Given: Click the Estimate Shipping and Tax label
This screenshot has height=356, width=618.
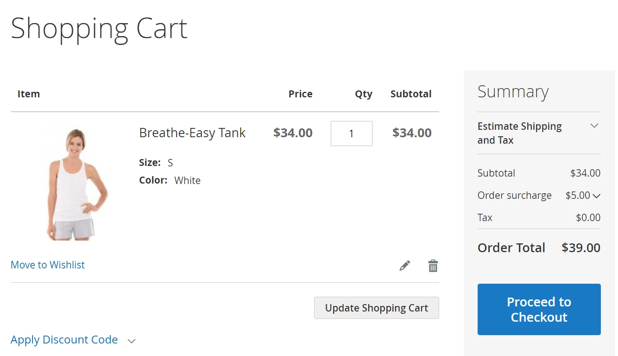Looking at the screenshot, I should tap(519, 133).
